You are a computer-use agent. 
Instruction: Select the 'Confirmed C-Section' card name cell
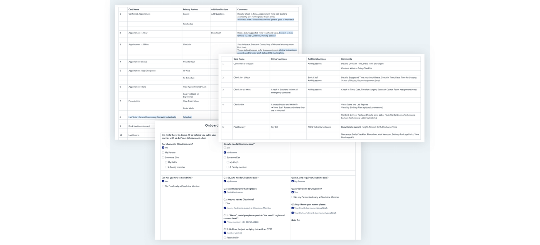coord(243,63)
